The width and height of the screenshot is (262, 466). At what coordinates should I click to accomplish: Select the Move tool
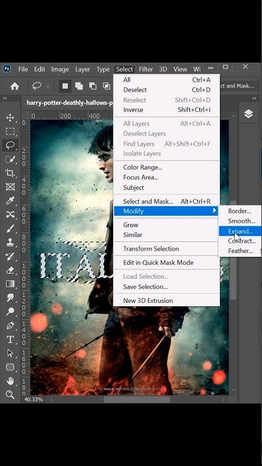click(10, 117)
